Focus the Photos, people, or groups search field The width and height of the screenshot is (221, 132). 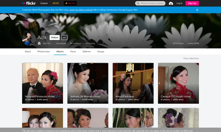(x=150, y=3)
